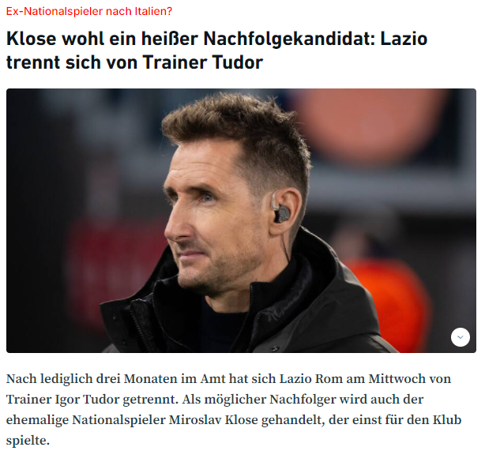Open the red kicker 'Ex-Nationalspieler nach Italien?'
Screen dimensions: 485x462
[x=89, y=11]
